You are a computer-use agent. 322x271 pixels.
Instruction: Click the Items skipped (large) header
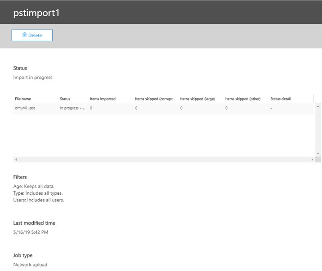pyautogui.click(x=197, y=99)
